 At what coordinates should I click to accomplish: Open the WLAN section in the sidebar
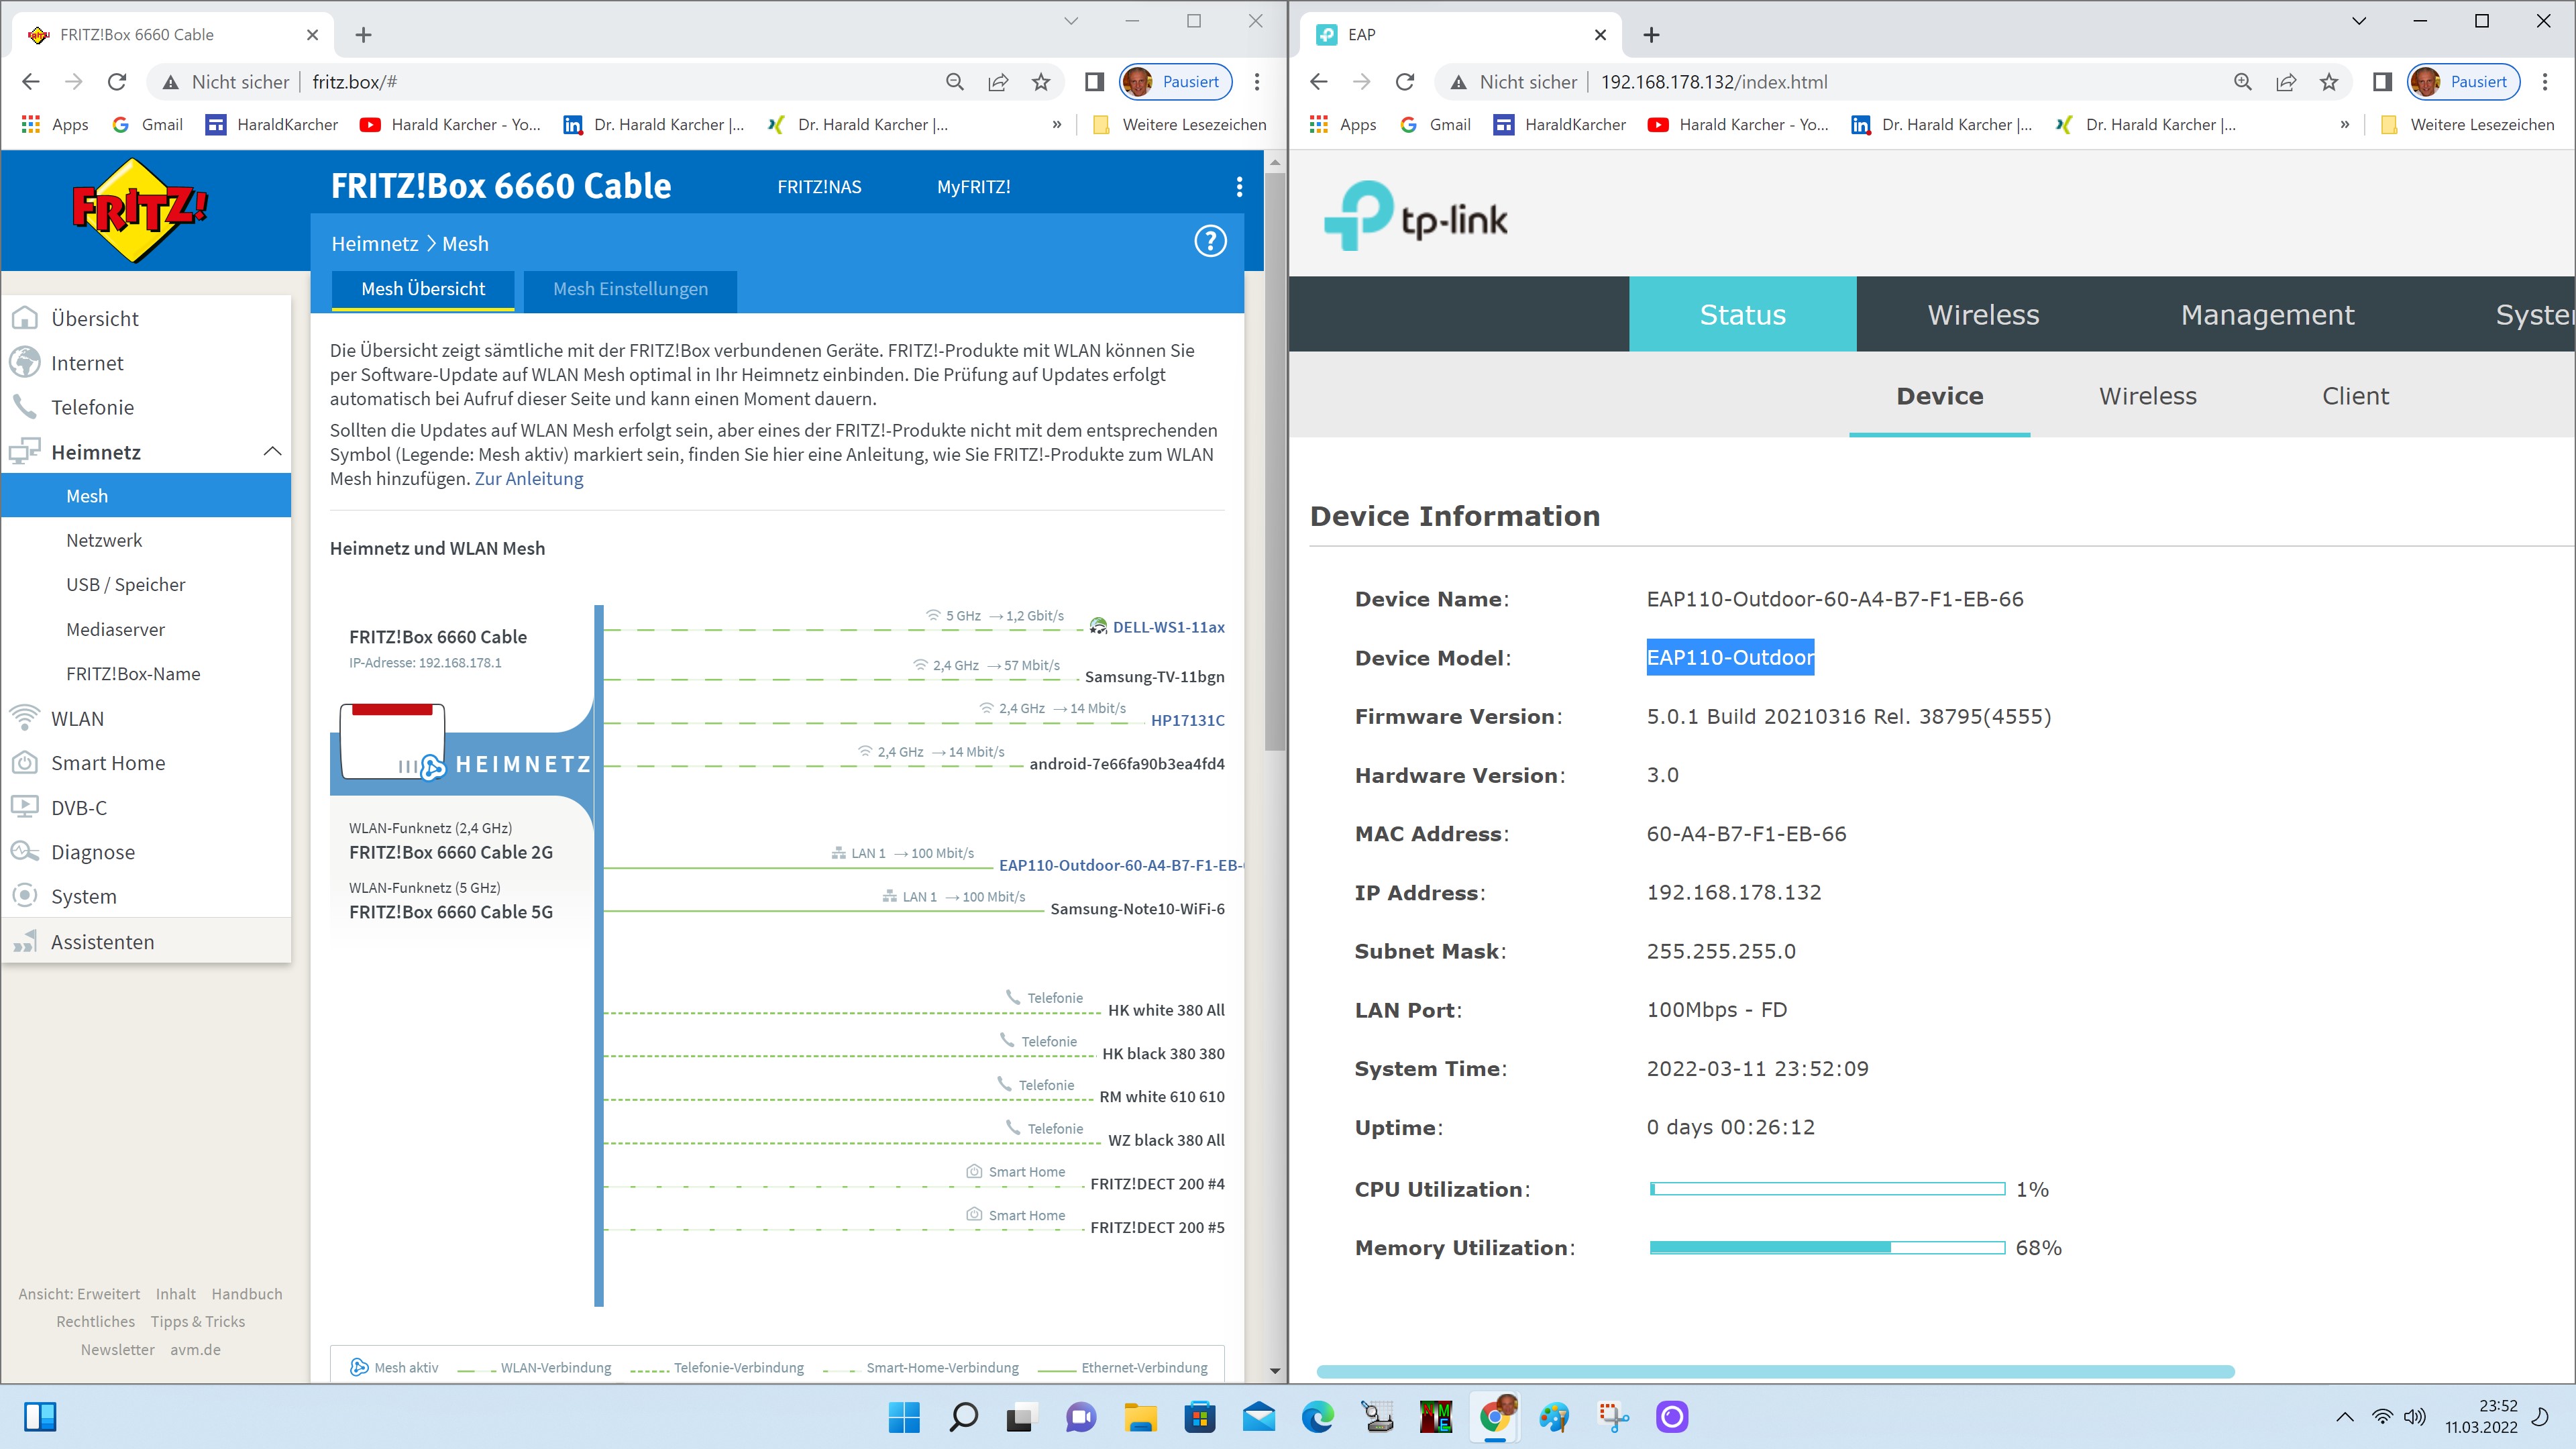click(77, 718)
